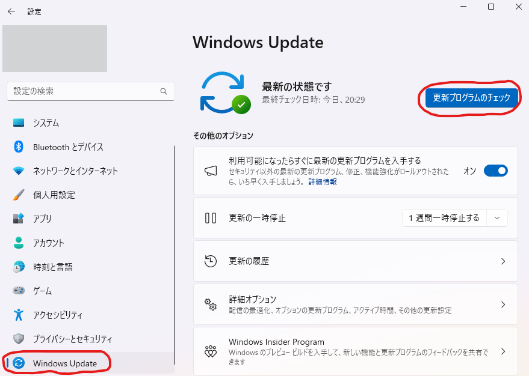Image resolution: width=529 pixels, height=376 pixels.
Task: Click the 時刻と言語 globe clock icon
Action: point(19,267)
